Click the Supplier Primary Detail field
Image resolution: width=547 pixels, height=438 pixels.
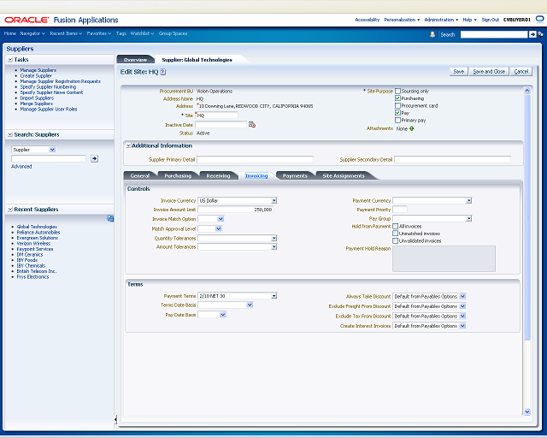click(255, 160)
